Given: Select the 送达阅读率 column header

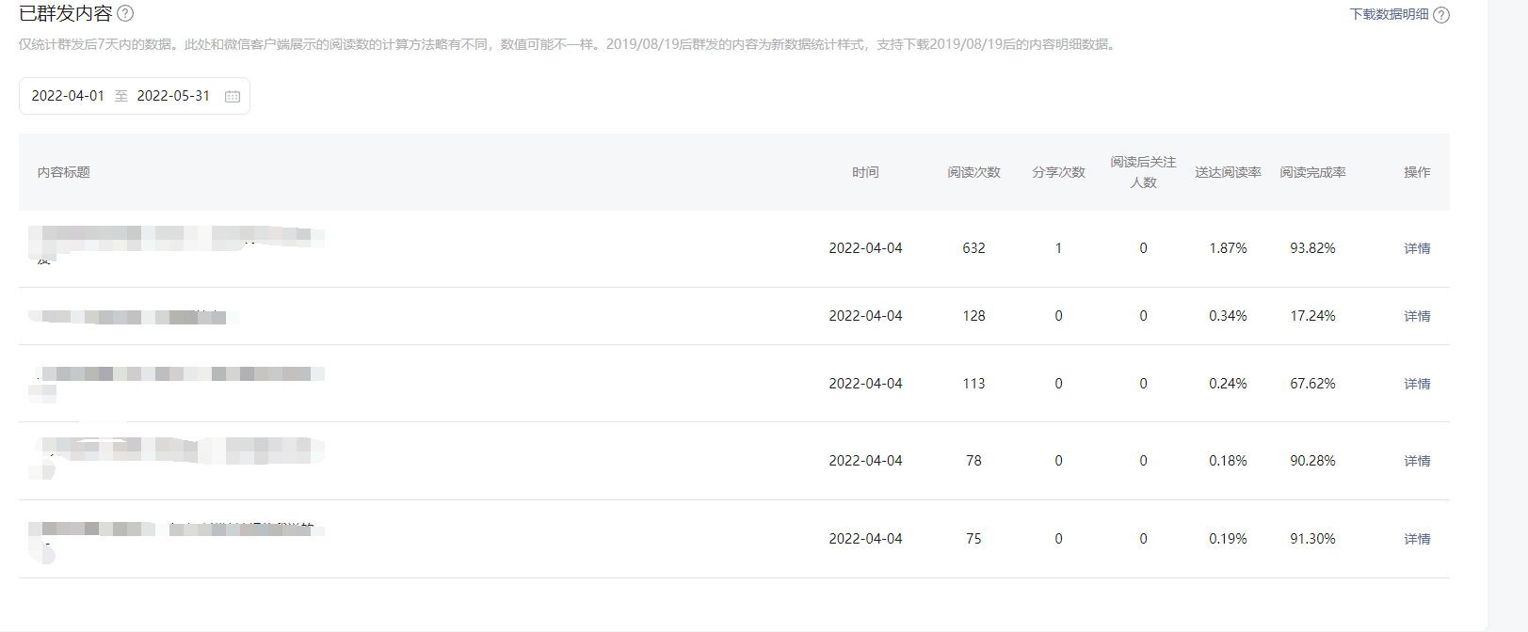Looking at the screenshot, I should pos(1228,172).
